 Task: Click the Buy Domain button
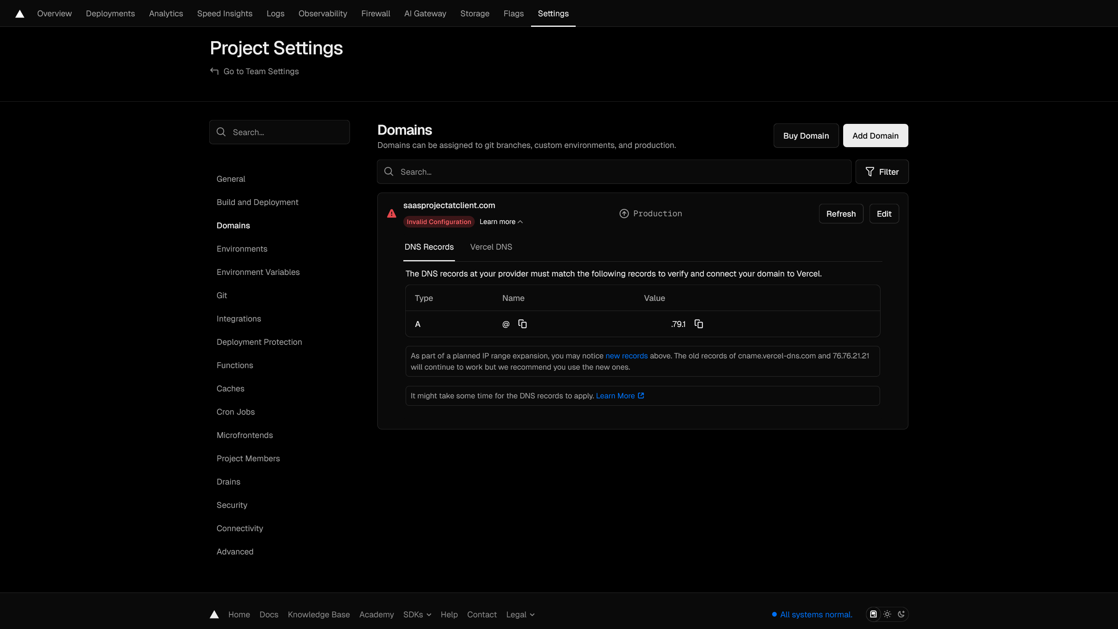806,136
